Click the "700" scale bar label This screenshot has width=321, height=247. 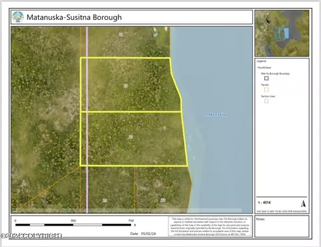[131, 221]
